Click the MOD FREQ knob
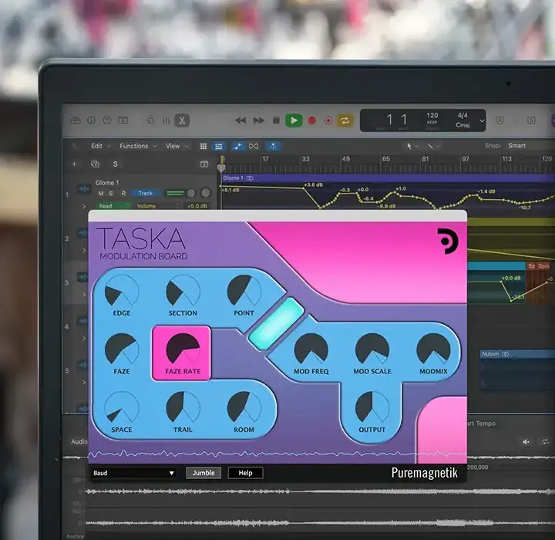The height and width of the screenshot is (540, 555). (311, 350)
